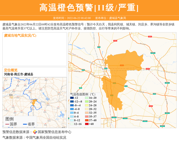Select the 16~20 light green swatch

coord(87,98)
